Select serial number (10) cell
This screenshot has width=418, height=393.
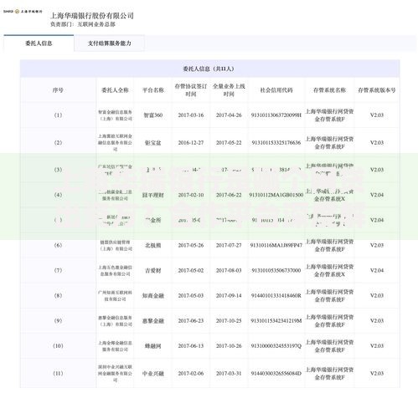(58, 346)
